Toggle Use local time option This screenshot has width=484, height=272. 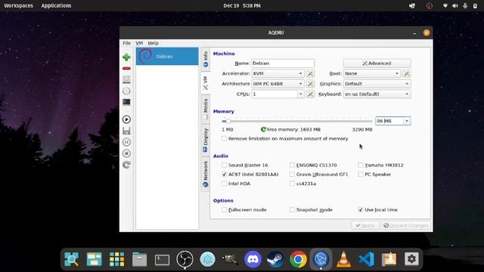[x=360, y=210]
